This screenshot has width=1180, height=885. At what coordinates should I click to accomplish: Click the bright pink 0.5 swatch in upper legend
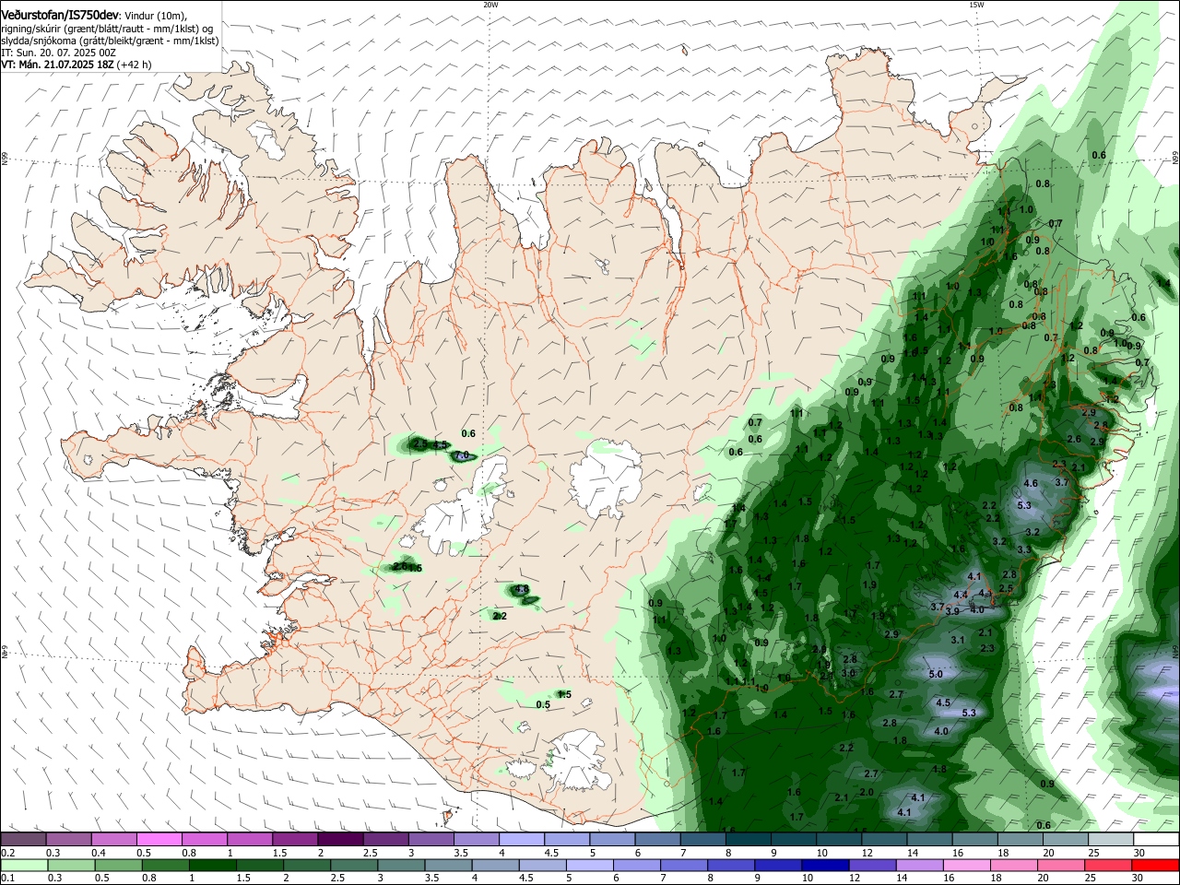click(159, 840)
